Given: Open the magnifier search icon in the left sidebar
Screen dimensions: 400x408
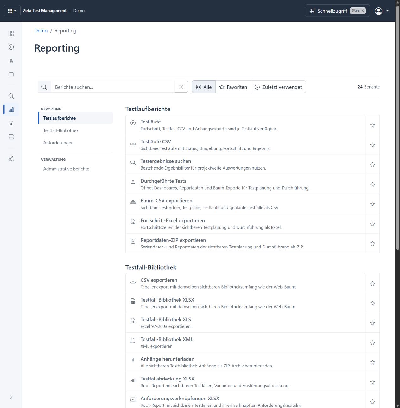Looking at the screenshot, I should pos(11,96).
